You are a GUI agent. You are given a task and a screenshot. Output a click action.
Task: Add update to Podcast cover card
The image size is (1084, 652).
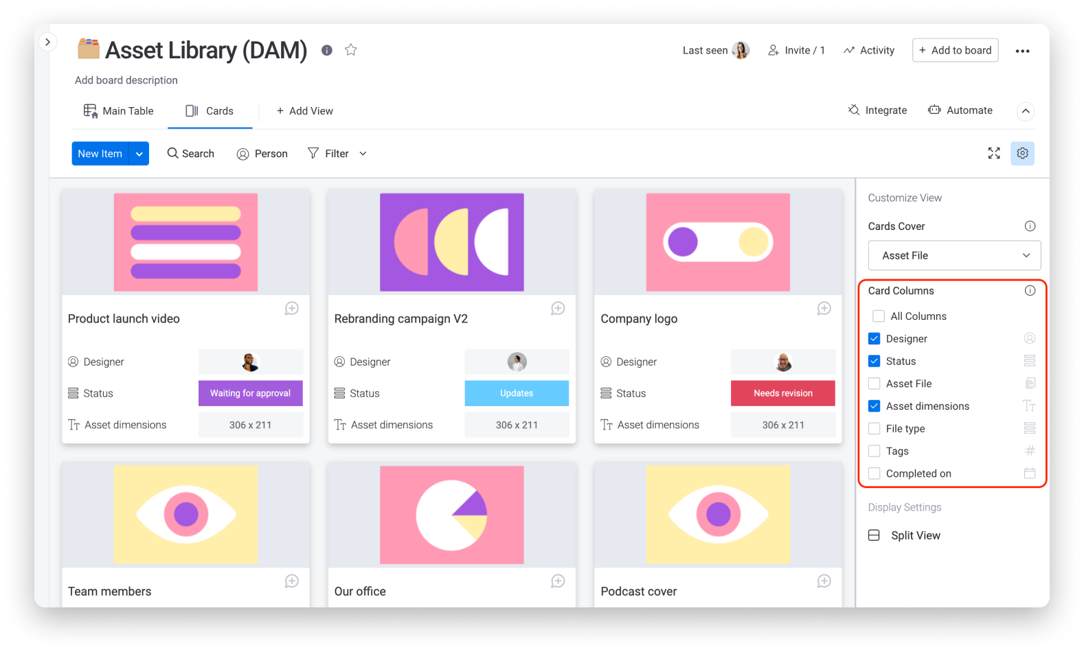click(824, 581)
